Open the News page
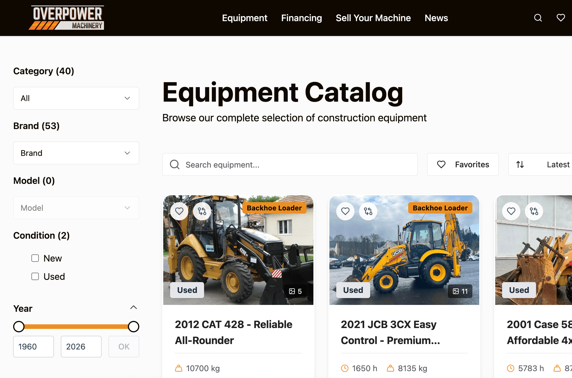The width and height of the screenshot is (572, 378). [436, 18]
